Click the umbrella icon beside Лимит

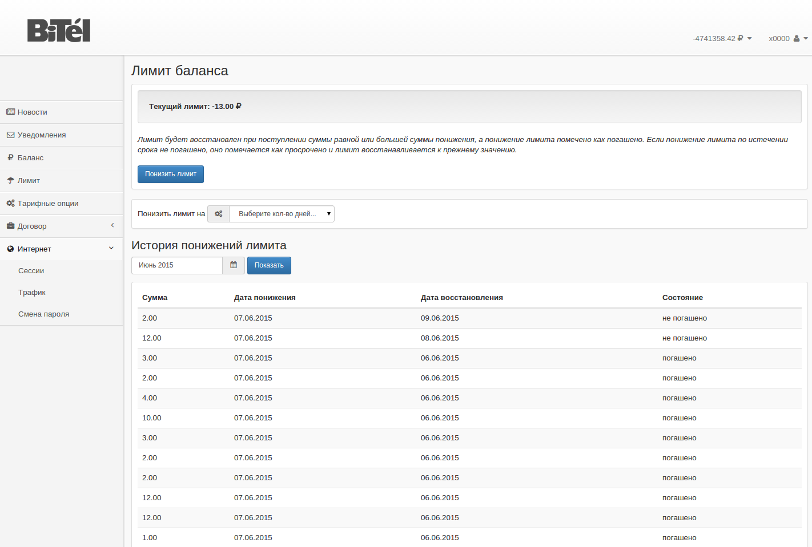[x=10, y=180]
